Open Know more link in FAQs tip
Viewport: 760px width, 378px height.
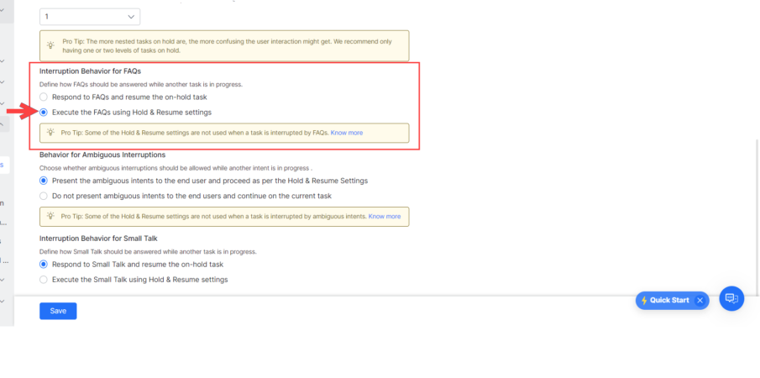(347, 133)
